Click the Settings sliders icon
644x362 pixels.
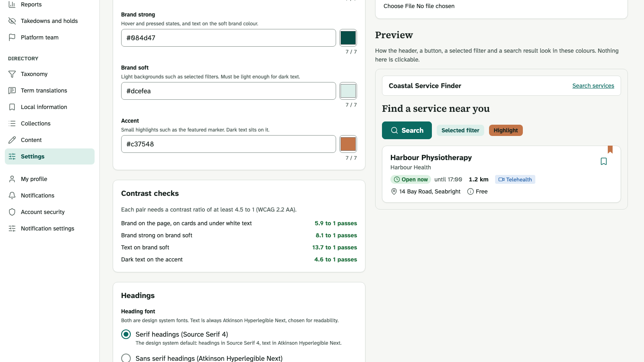[12, 156]
